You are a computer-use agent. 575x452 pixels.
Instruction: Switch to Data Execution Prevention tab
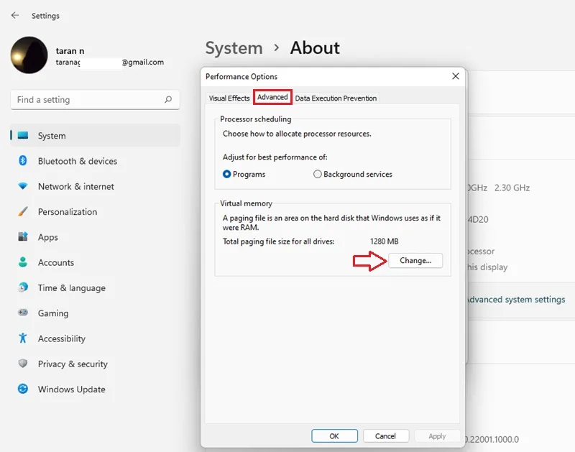tap(336, 98)
